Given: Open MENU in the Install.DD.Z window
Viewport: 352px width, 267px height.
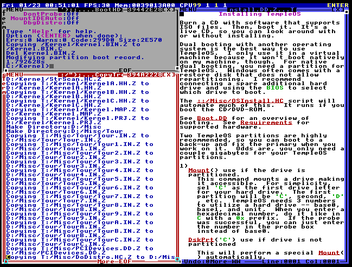Looking at the screenshot, I should 188,10.
